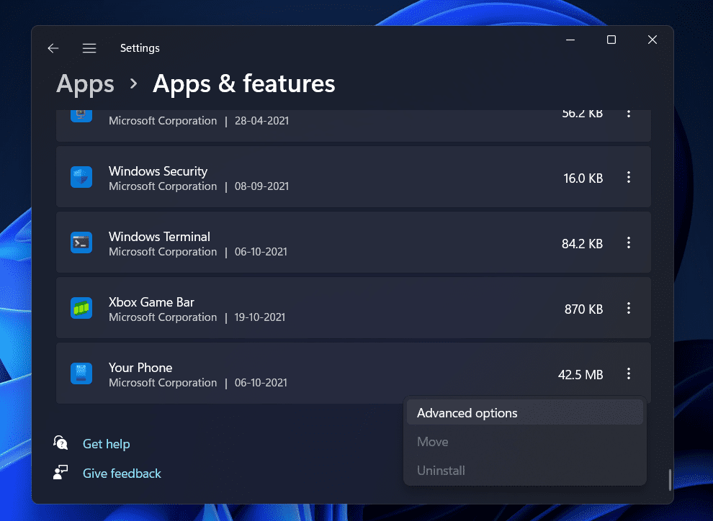The height and width of the screenshot is (521, 713).
Task: Maximize the Settings window
Action: (611, 40)
